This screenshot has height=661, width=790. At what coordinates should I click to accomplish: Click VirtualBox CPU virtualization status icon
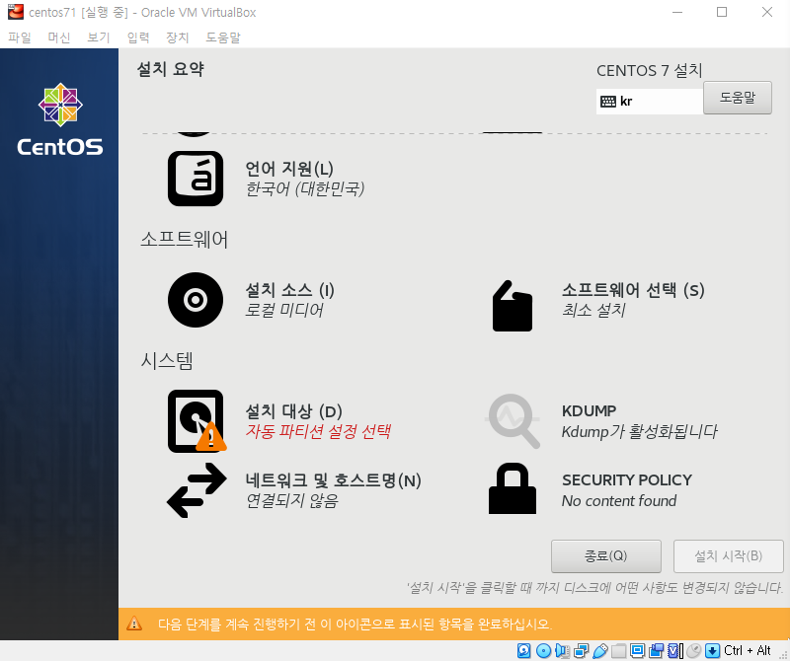(675, 650)
